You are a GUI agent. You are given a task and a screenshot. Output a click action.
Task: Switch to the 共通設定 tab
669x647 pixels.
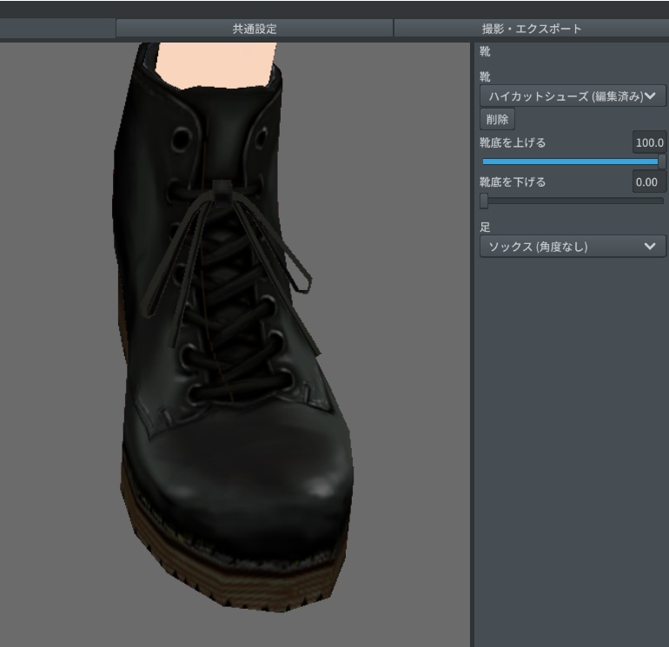coord(254,29)
